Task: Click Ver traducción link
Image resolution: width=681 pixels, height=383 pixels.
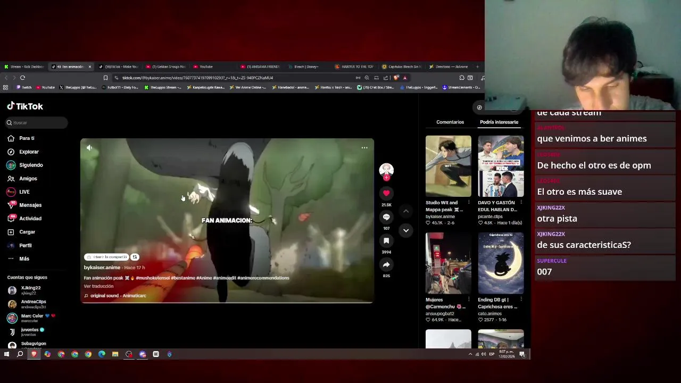Action: 98,286
